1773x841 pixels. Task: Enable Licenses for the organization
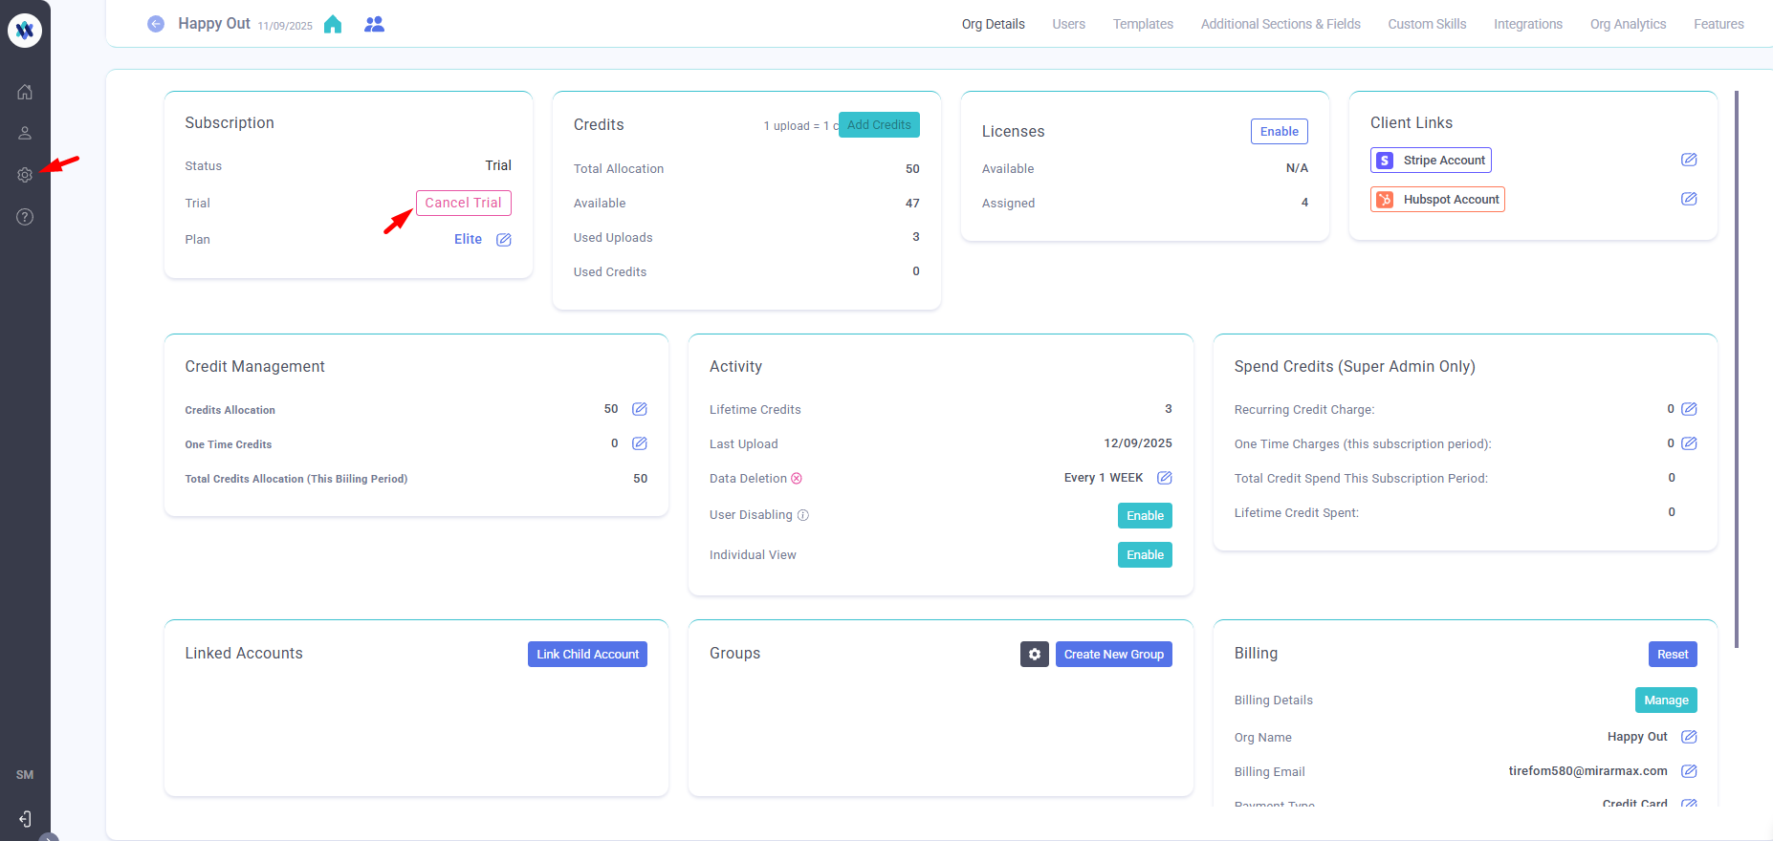(x=1279, y=132)
